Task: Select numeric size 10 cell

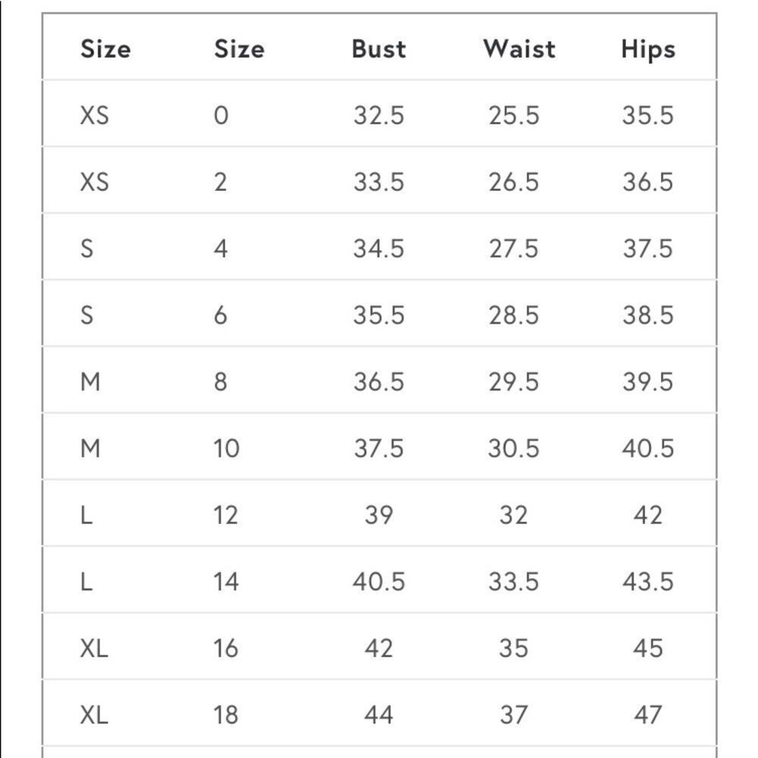Action: [x=226, y=448]
